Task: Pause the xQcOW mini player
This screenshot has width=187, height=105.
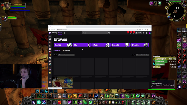Action: tap(65, 84)
